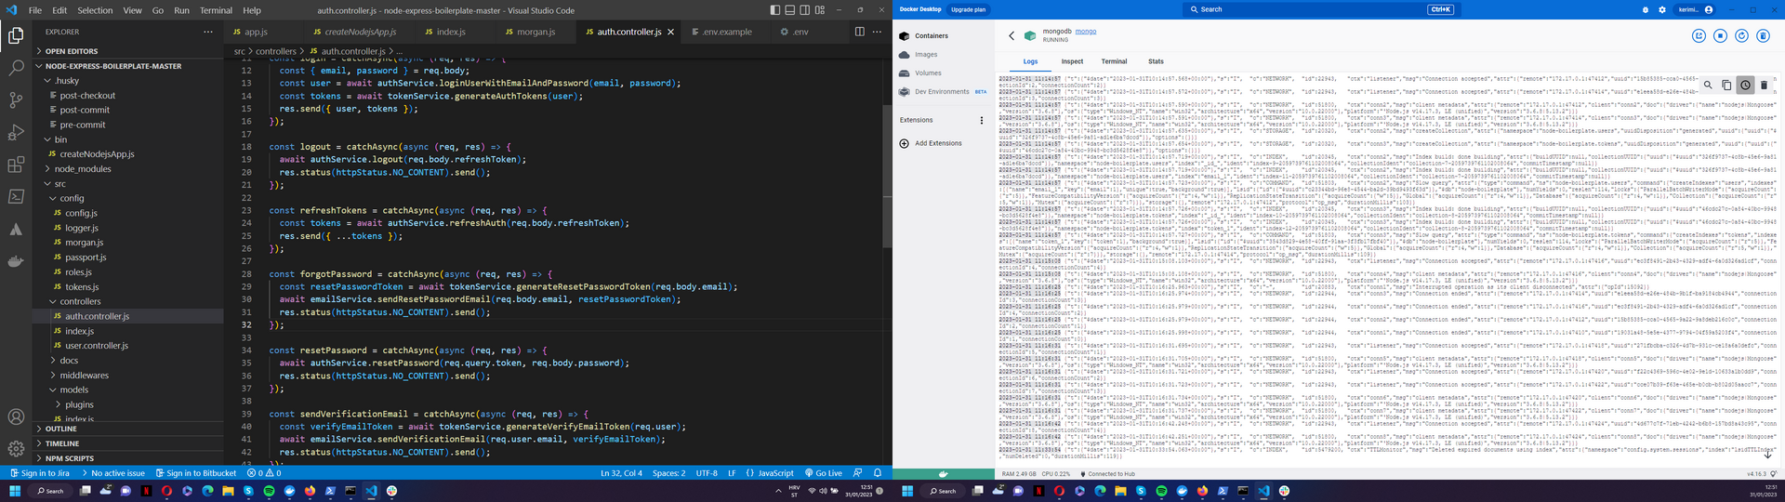The width and height of the screenshot is (1785, 502).
Task: Open the Search view in the activity bar
Action: (16, 68)
